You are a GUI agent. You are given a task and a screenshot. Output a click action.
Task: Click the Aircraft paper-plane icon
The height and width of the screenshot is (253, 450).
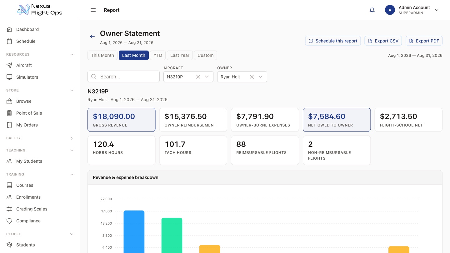pos(10,65)
